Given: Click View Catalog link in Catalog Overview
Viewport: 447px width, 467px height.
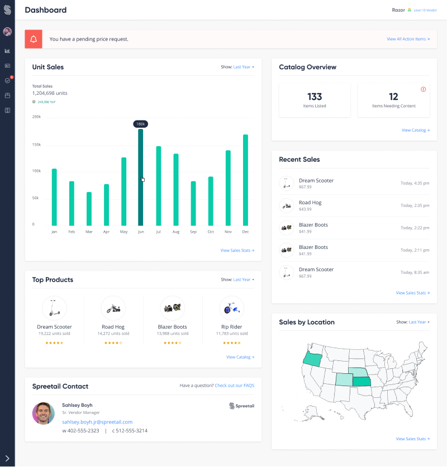Looking at the screenshot, I should point(416,130).
